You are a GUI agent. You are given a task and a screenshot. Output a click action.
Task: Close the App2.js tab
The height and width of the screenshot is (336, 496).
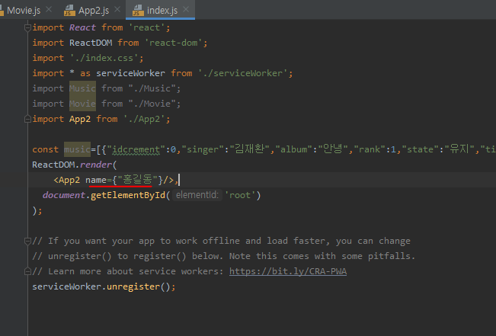click(x=117, y=9)
